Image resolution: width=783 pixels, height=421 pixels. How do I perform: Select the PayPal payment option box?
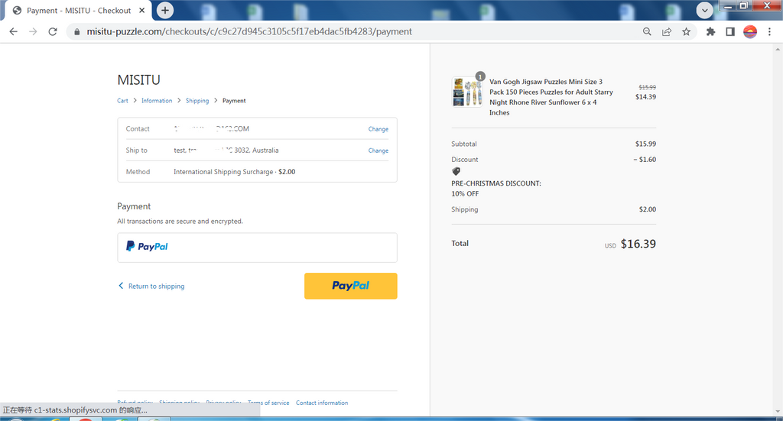257,248
